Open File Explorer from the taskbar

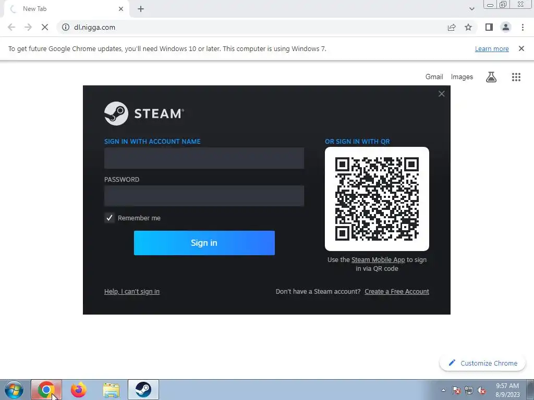tap(111, 390)
